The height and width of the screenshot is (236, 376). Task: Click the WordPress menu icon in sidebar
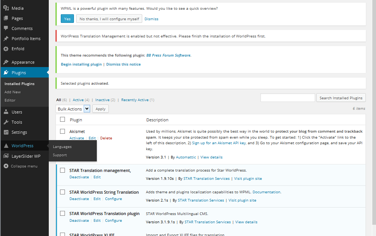pyautogui.click(x=6, y=146)
